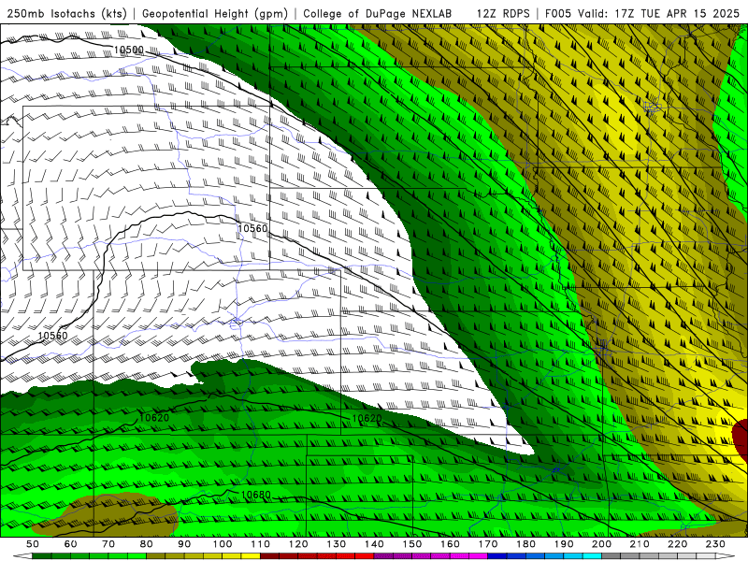Select the 230 value on the color scale
The width and height of the screenshot is (748, 561).
(715, 544)
